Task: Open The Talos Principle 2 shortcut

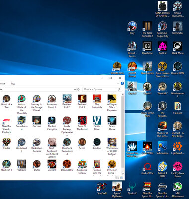Action: (147, 29)
